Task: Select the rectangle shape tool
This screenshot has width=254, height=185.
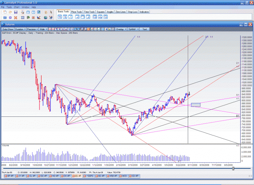Action: tap(95, 17)
